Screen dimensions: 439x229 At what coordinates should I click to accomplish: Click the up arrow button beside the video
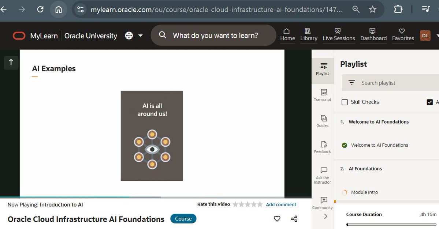(11, 62)
